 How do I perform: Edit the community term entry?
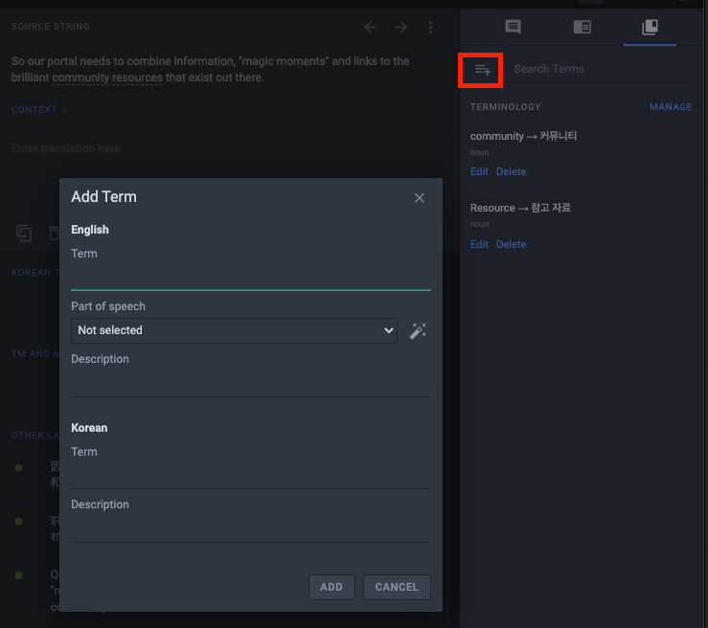click(479, 172)
